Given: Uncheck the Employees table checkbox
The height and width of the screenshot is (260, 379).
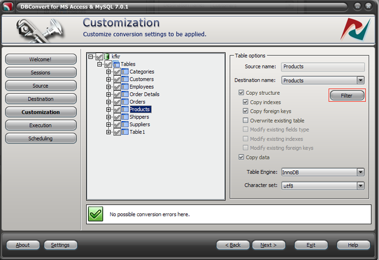Looking at the screenshot, I should pos(117,87).
